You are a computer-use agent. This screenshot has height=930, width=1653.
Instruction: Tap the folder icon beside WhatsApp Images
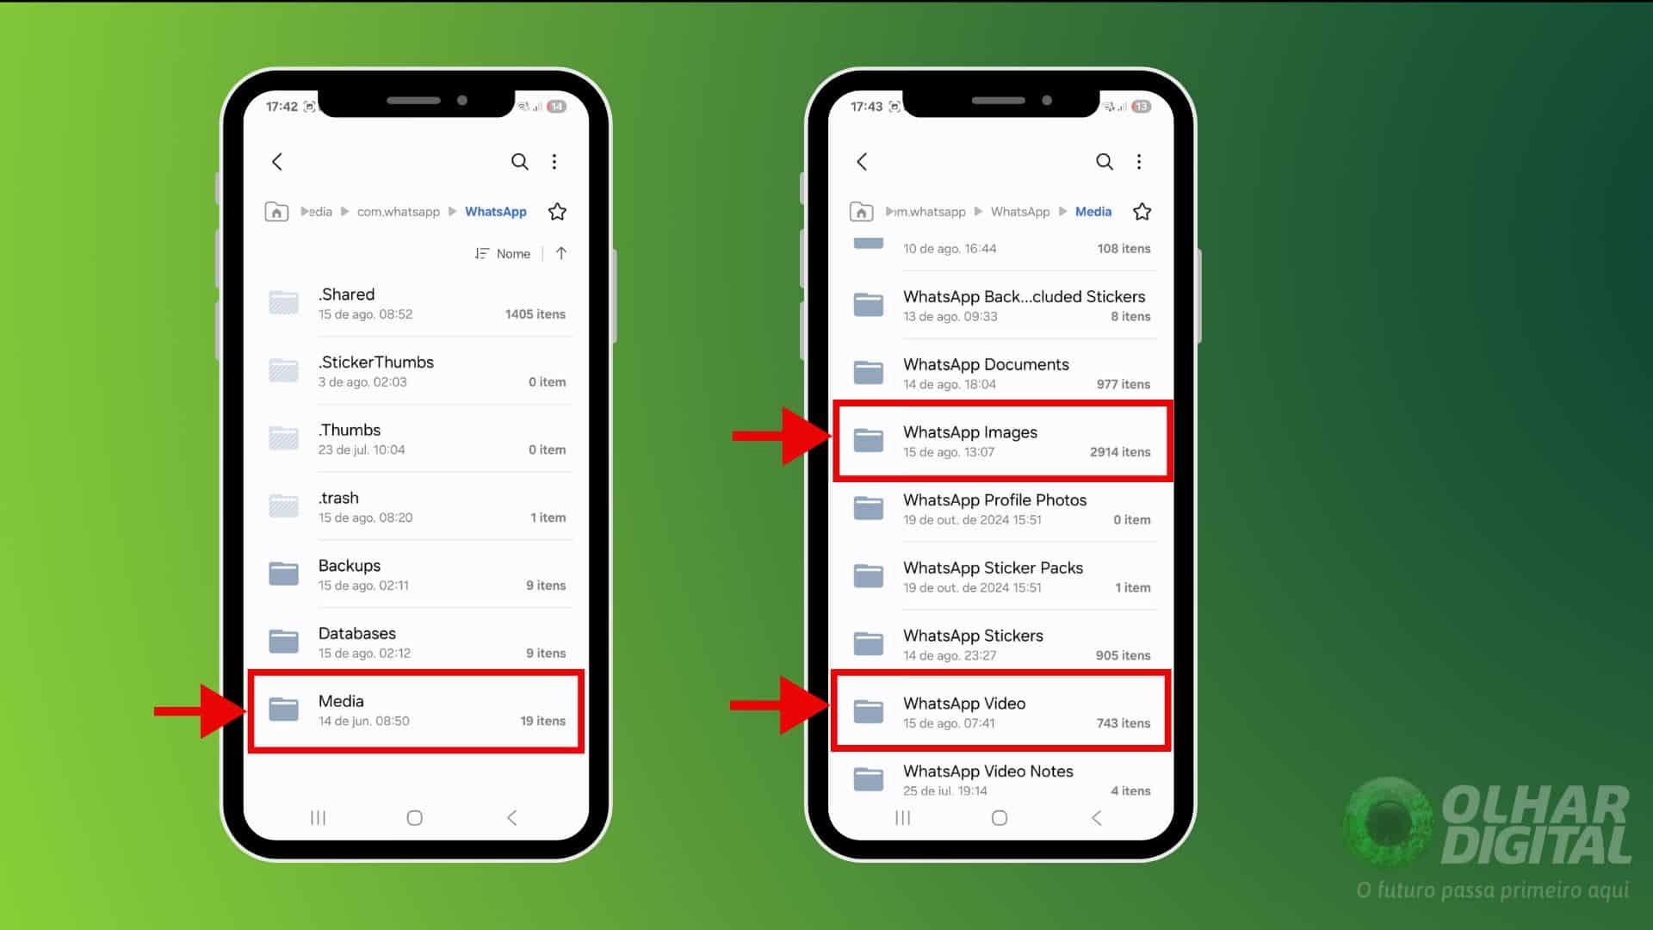coord(868,440)
